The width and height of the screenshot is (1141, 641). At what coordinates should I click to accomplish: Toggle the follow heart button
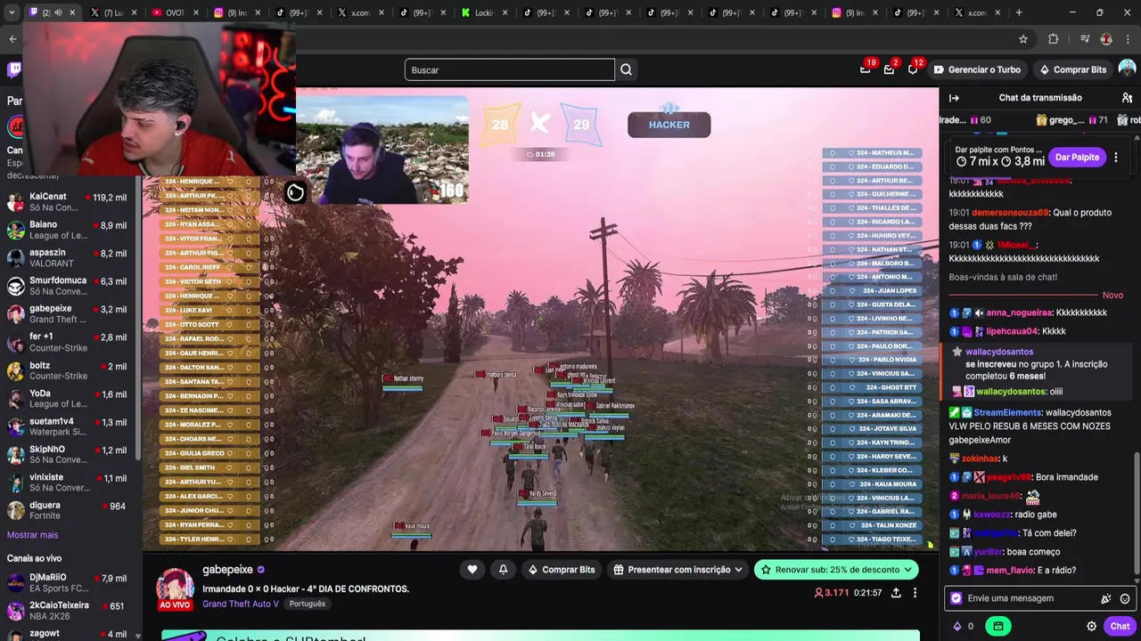[472, 570]
